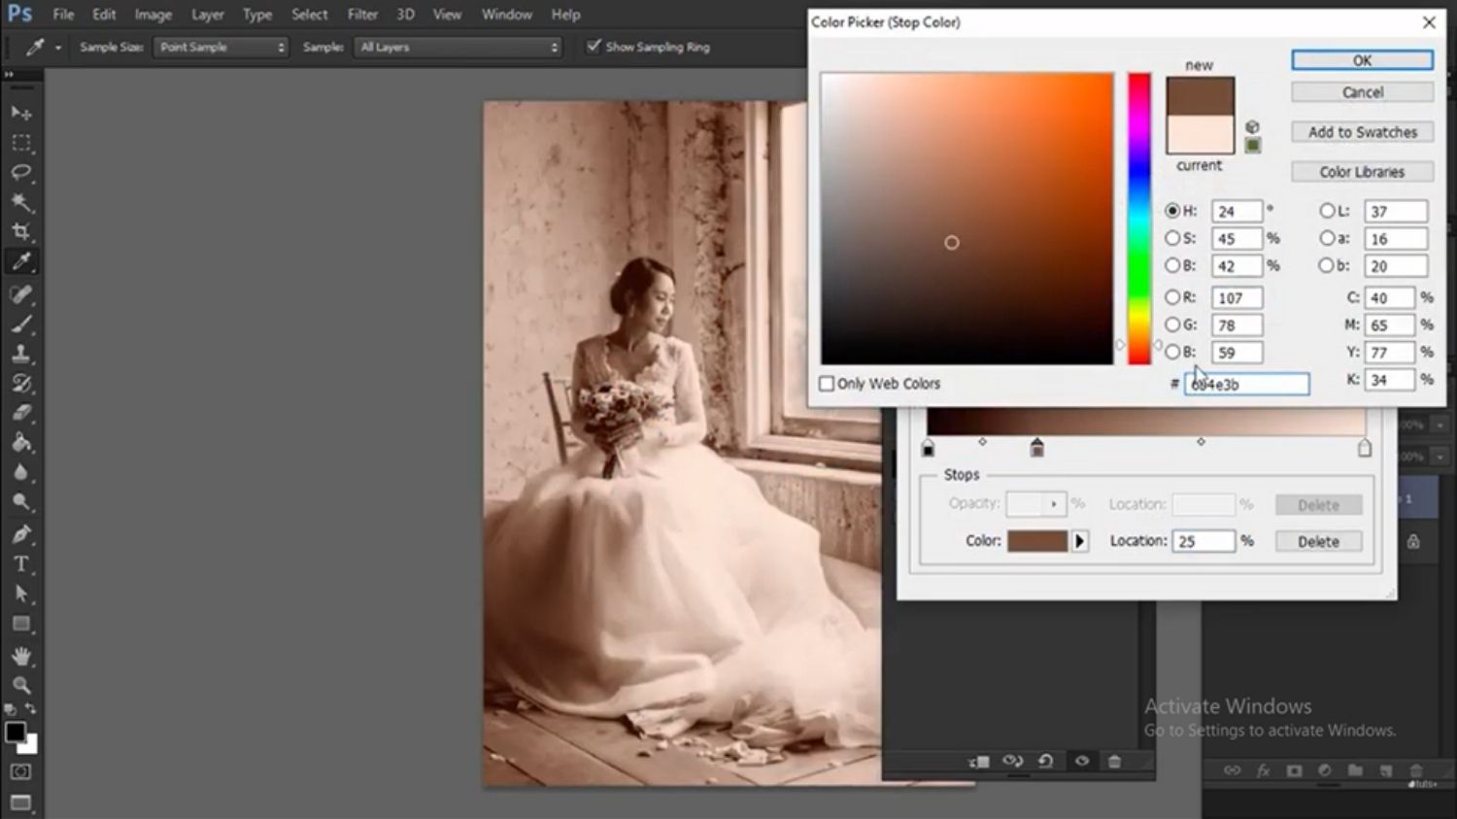Screen dimensions: 1457x819
Task: Confirm the color picker with OK
Action: click(1362, 60)
